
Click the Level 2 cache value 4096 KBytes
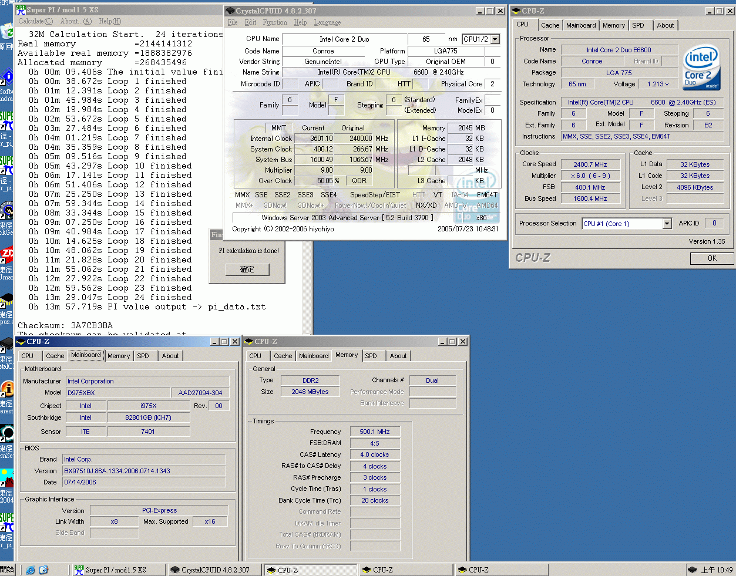(695, 187)
